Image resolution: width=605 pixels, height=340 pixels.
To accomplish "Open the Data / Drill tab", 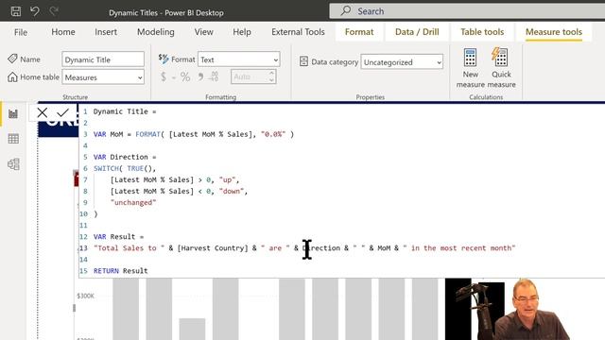I will coord(417,32).
